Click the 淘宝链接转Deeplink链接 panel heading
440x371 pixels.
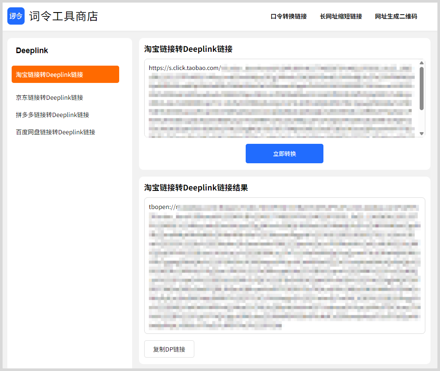(188, 49)
